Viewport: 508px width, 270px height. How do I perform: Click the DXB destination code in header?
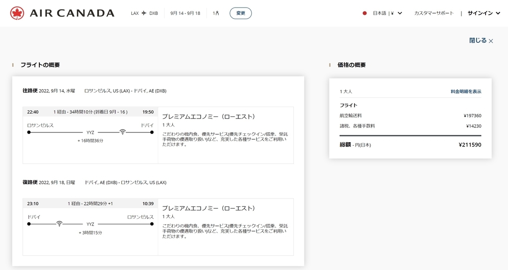154,13
